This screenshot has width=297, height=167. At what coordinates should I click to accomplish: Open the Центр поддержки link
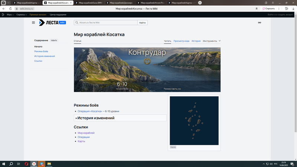(58, 14)
